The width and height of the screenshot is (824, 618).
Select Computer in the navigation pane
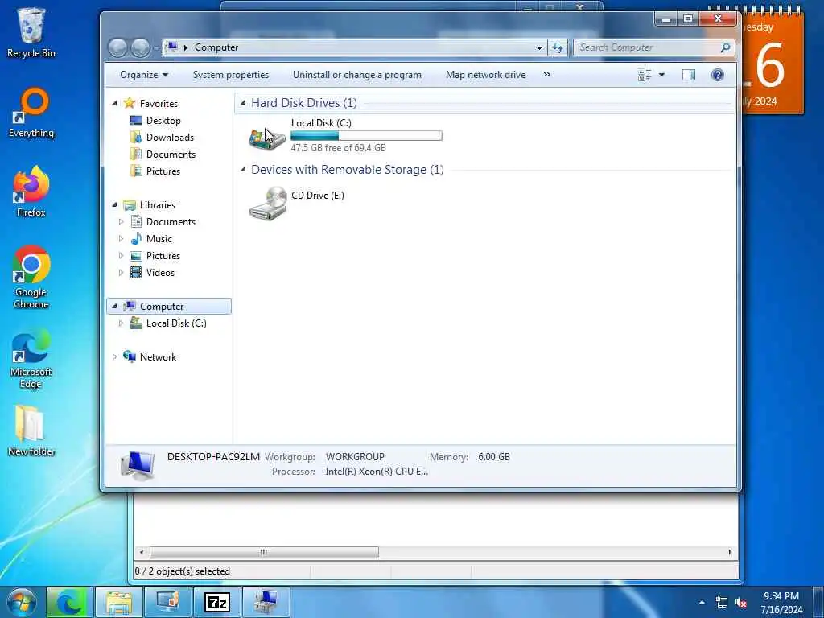click(169, 307)
